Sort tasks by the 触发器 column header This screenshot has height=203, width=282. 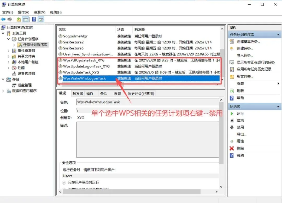tap(176, 30)
